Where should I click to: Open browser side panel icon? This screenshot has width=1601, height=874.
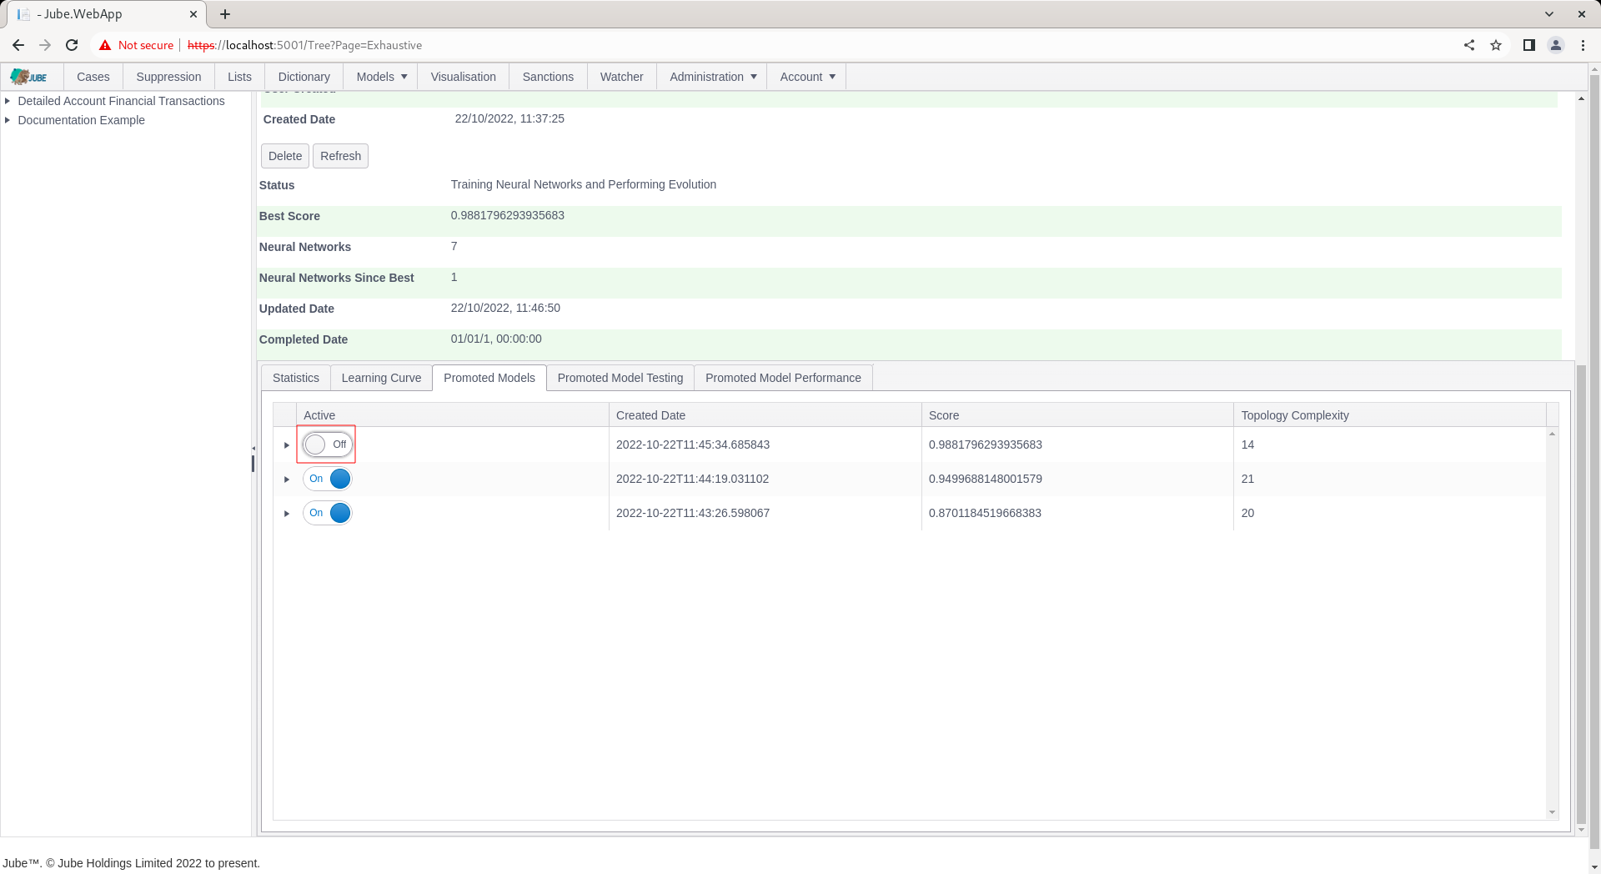click(1529, 45)
